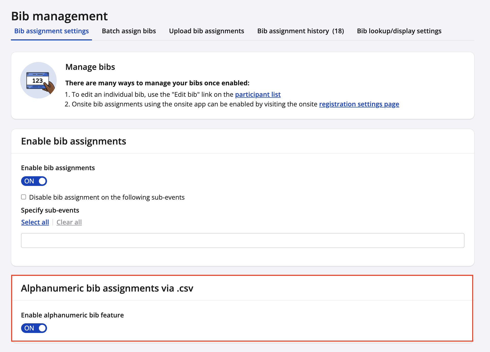This screenshot has height=352, width=490.
Task: Click Select all sub-events link
Action: (35, 222)
